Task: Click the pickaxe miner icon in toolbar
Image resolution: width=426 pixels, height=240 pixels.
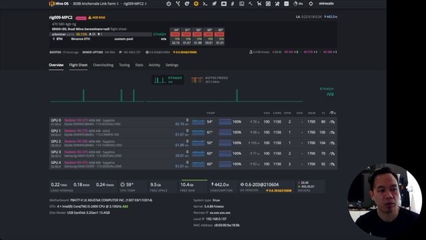Action: click(250, 4)
